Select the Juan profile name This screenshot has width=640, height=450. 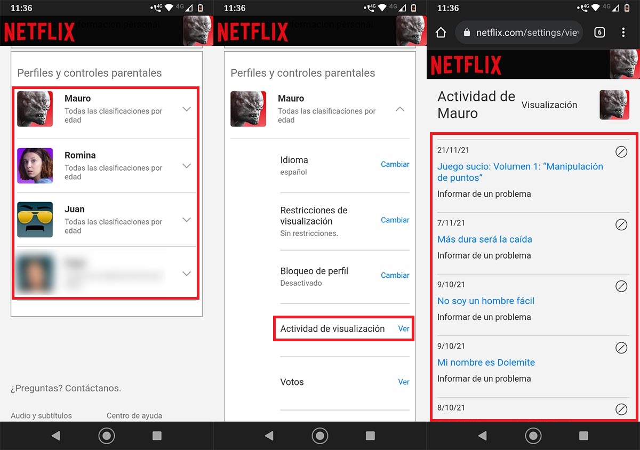[x=75, y=209]
